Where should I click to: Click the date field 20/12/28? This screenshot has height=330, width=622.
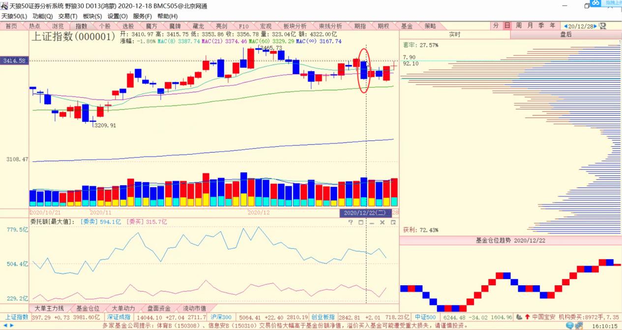point(581,26)
